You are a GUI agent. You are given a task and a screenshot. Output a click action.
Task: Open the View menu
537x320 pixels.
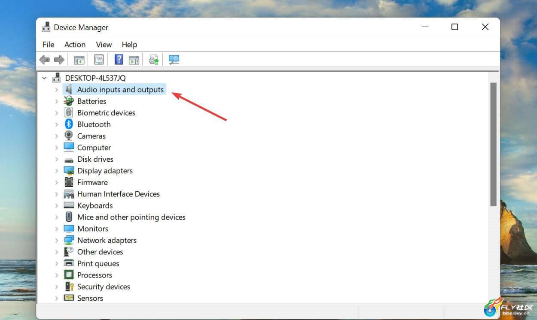click(x=104, y=45)
